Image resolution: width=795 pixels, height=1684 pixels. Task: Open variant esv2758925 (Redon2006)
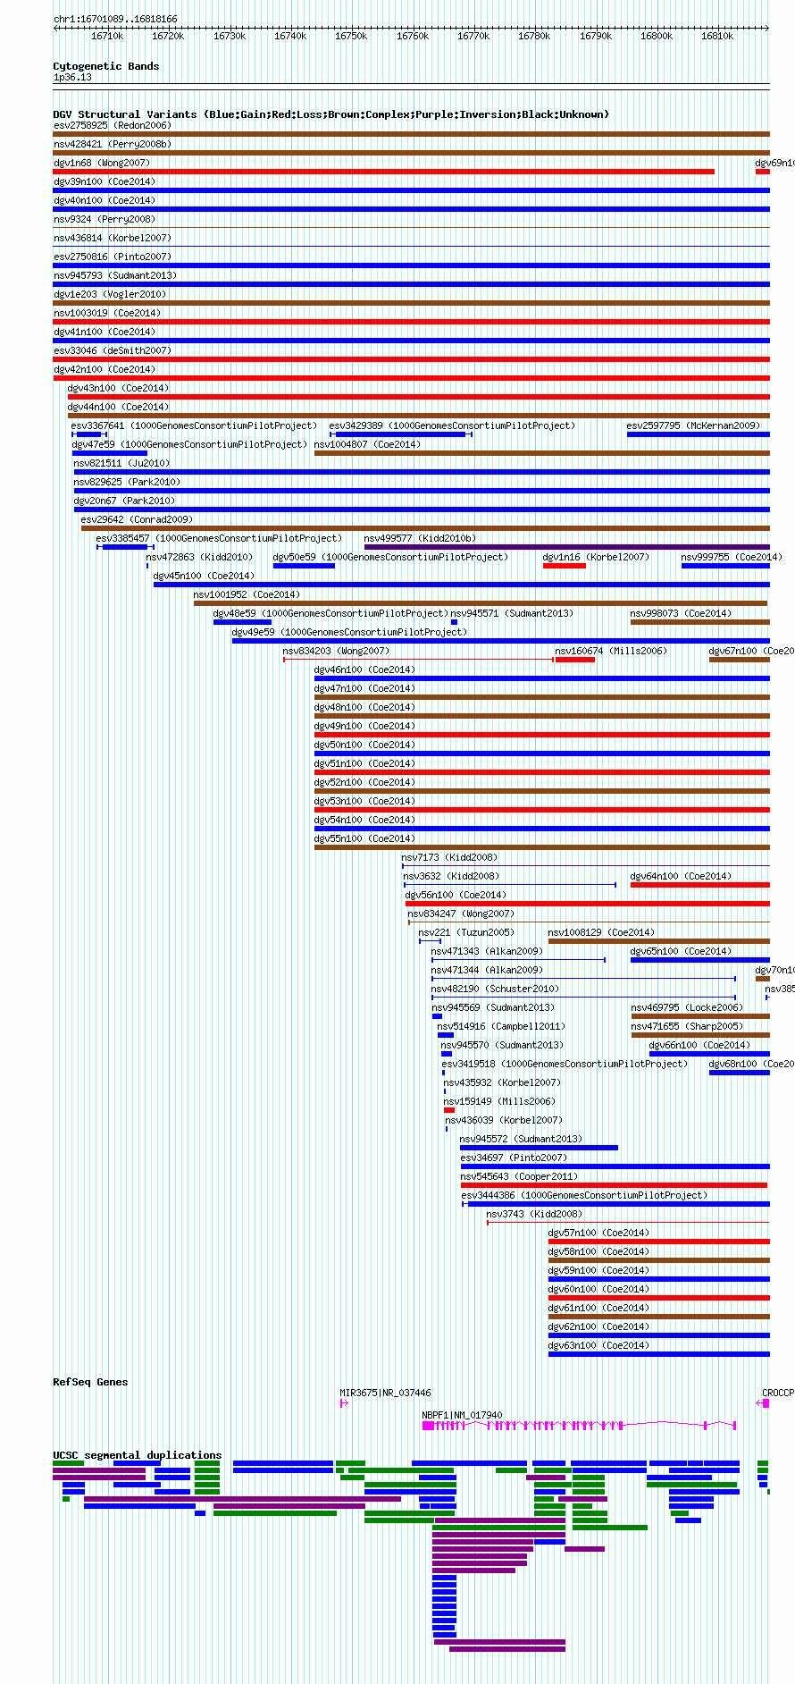click(112, 125)
